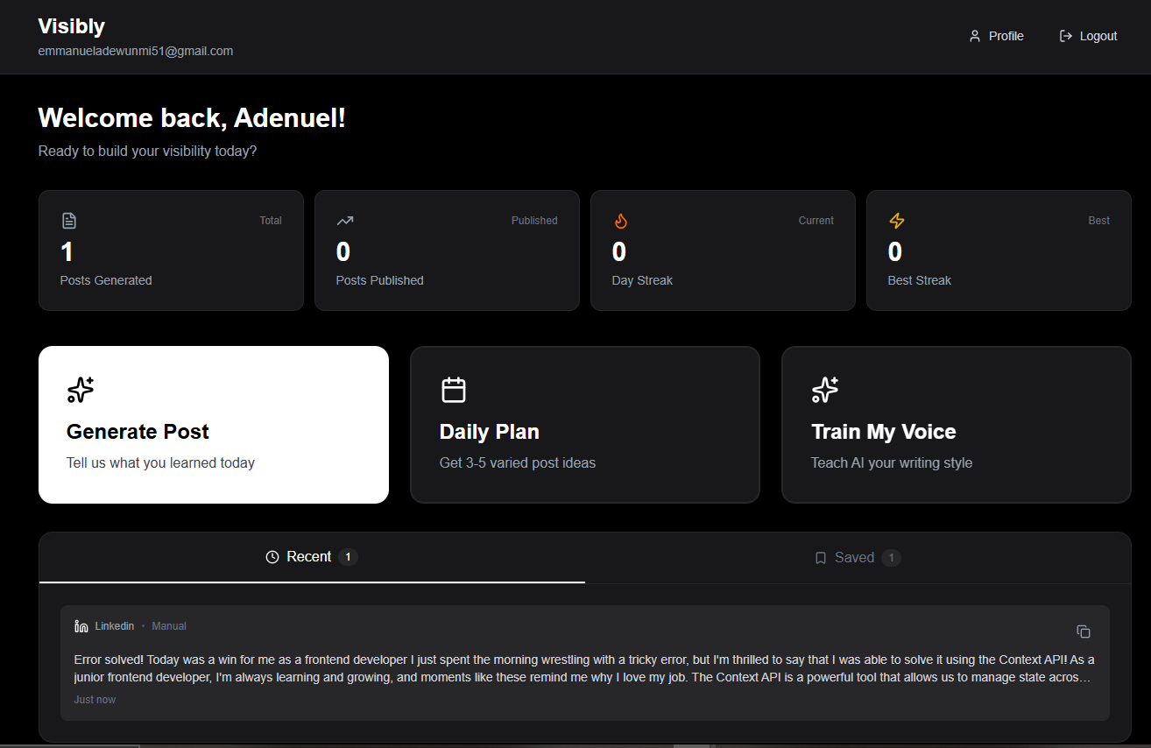
Task: Click the copy icon on the post card
Action: pyautogui.click(x=1084, y=632)
